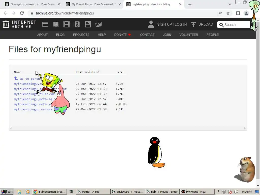260x195 pixels.
Task: Go back with the browser back arrow
Action: pos(6,13)
